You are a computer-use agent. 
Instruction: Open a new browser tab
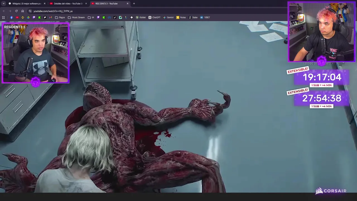[x=134, y=4]
